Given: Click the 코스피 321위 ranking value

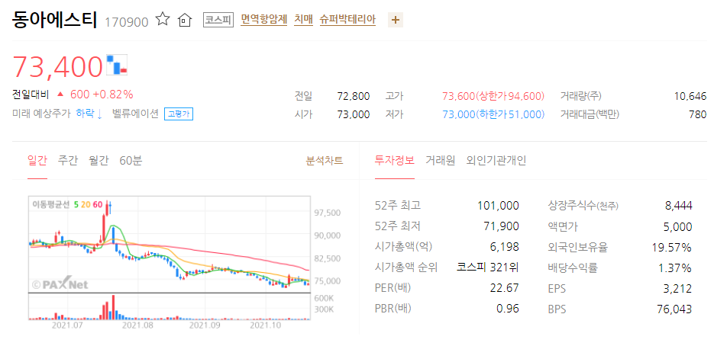Looking at the screenshot, I should coord(488,268).
